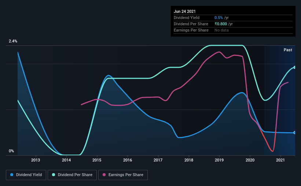
Task: Click the Dividend Per Share endpoint marker
Action: (x=294, y=67)
